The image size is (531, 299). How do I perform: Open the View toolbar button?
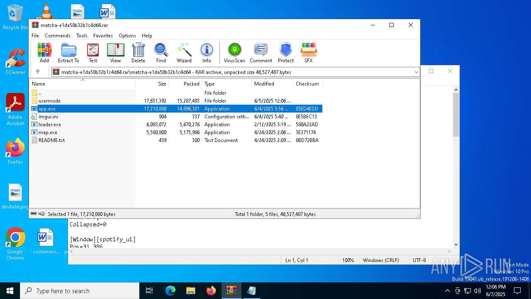(x=115, y=53)
